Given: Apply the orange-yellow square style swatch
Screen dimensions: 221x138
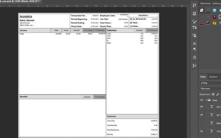Looking at the screenshot, I should click(x=214, y=23).
